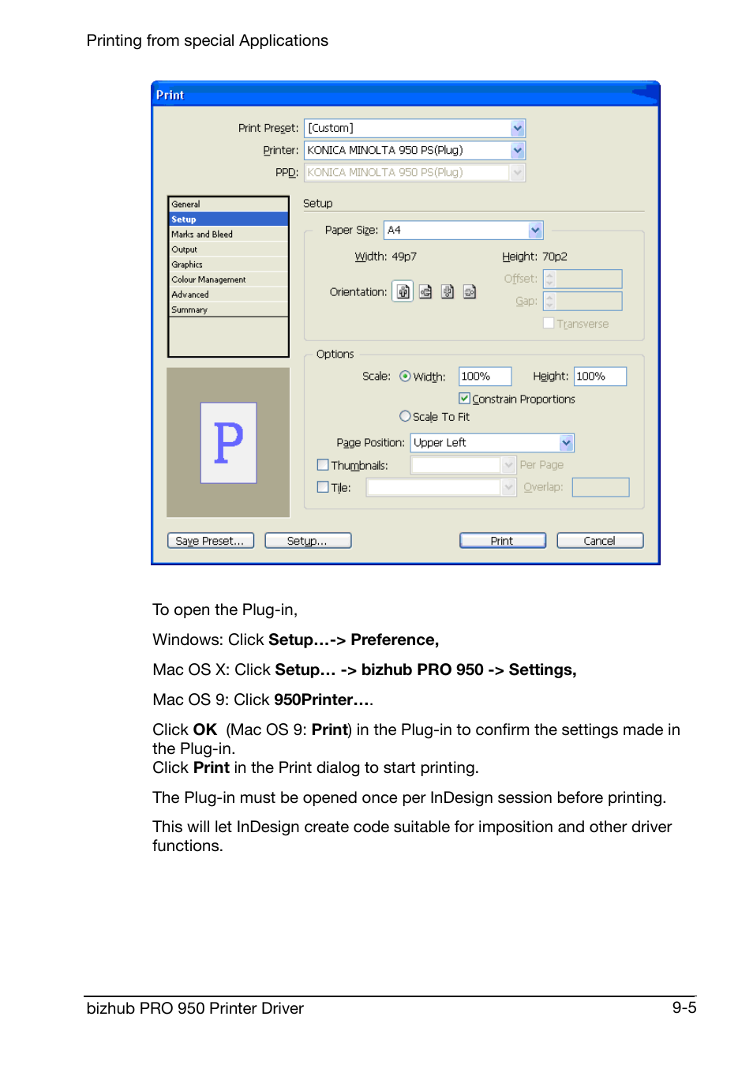Click the Gap stepper arrows
Image resolution: width=753 pixels, height=1069 pixels.
click(550, 301)
